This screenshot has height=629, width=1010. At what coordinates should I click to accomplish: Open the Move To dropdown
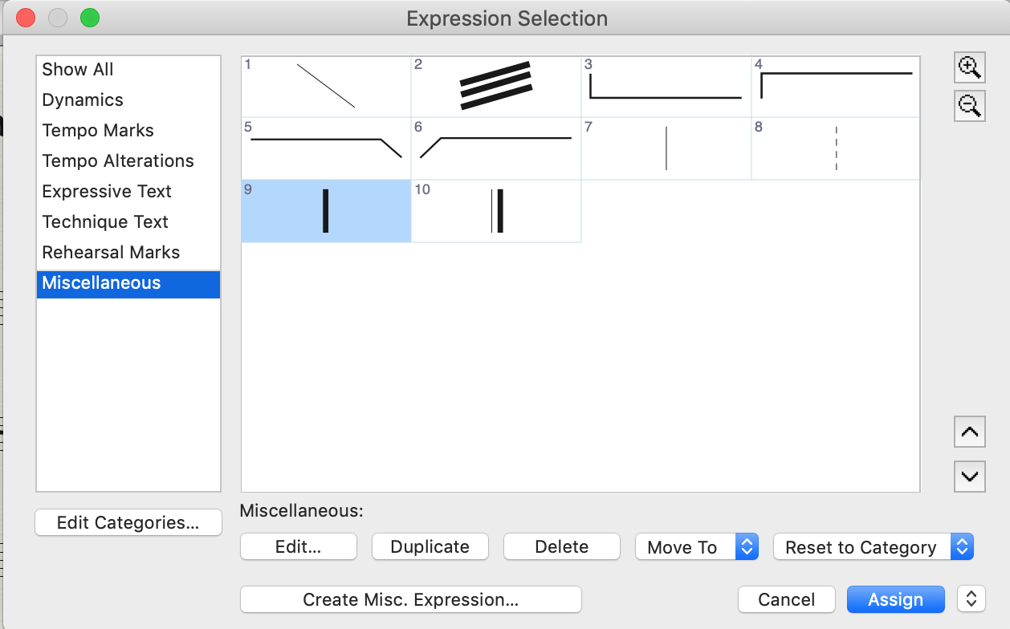click(696, 547)
